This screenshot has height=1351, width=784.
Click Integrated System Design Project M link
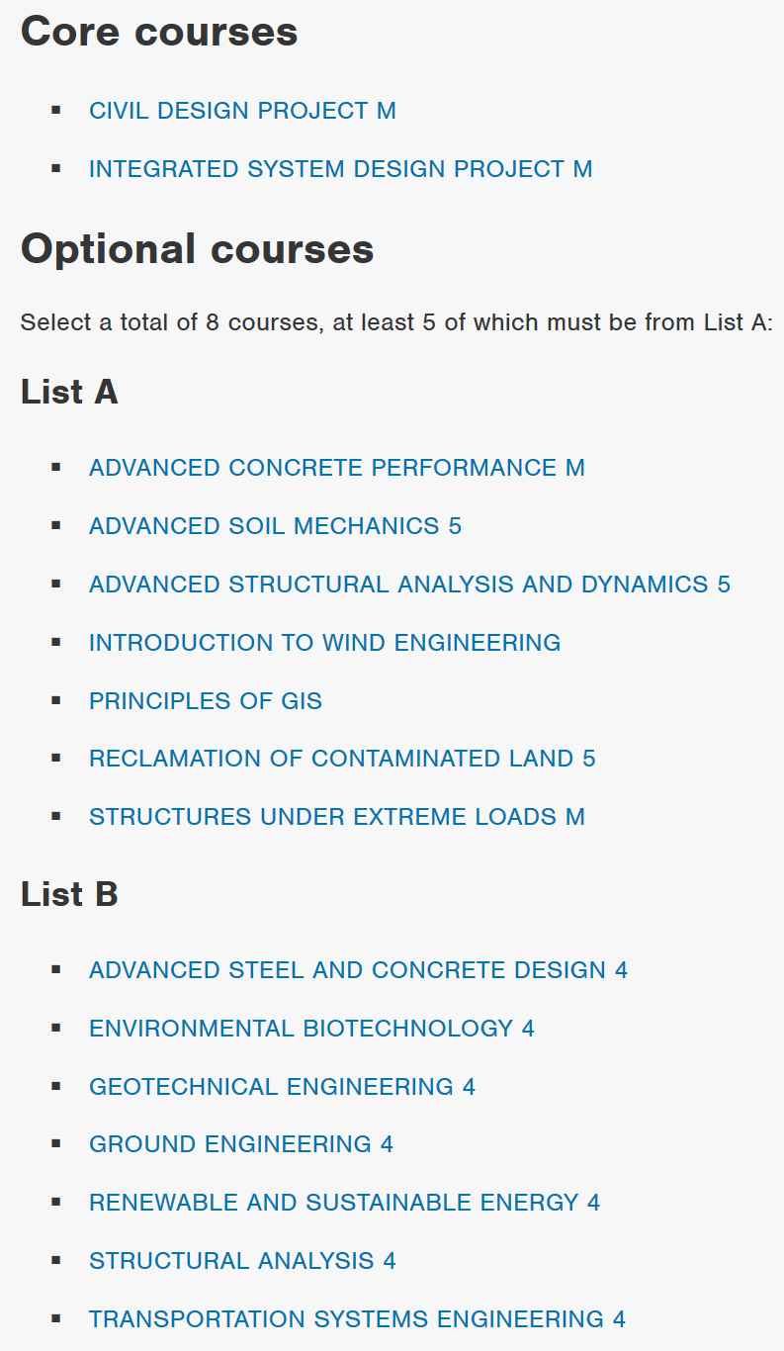(x=340, y=169)
